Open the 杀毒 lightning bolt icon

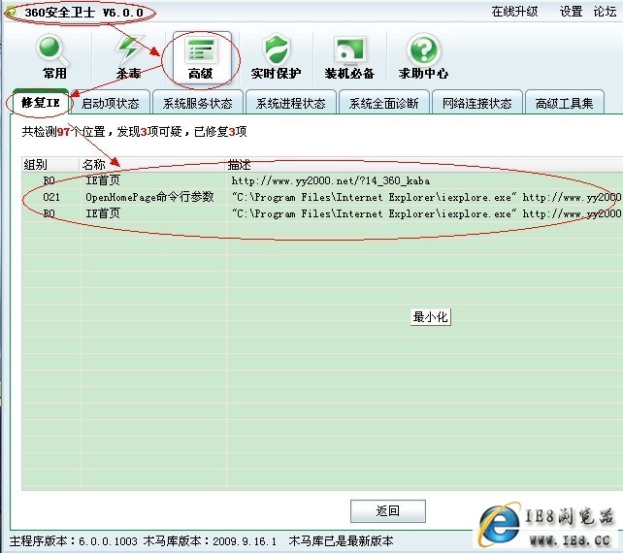coord(128,57)
